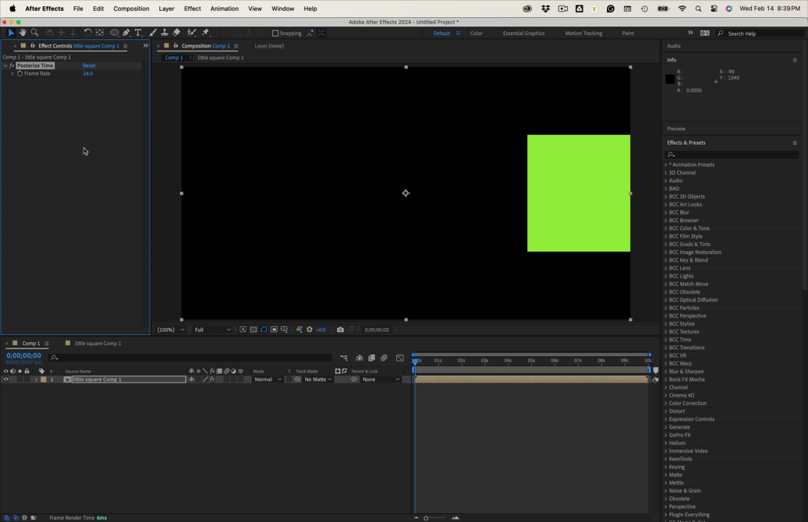Toggle lock on Effect Controls panel
The width and height of the screenshot is (808, 522).
33,46
